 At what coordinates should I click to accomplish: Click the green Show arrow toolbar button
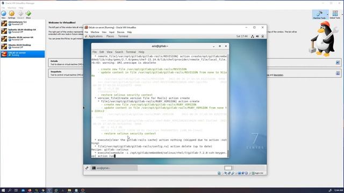[28, 14]
